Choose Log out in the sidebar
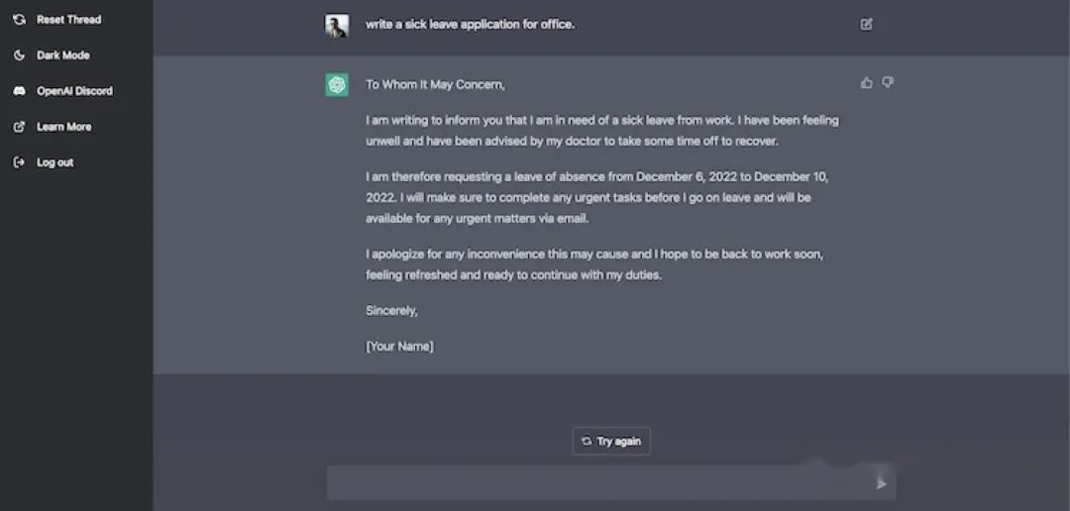 [55, 162]
